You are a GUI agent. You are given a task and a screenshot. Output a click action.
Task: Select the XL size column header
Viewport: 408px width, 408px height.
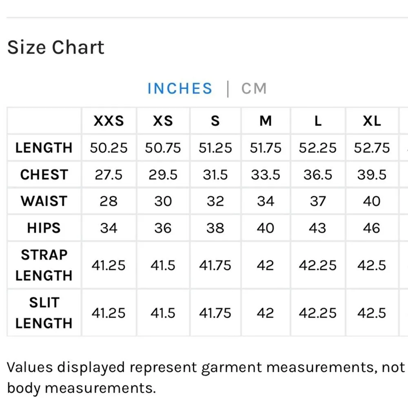[372, 121]
